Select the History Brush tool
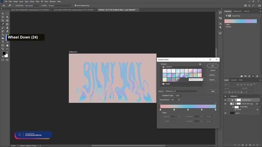Screen dimensions: 262x147 3,31
